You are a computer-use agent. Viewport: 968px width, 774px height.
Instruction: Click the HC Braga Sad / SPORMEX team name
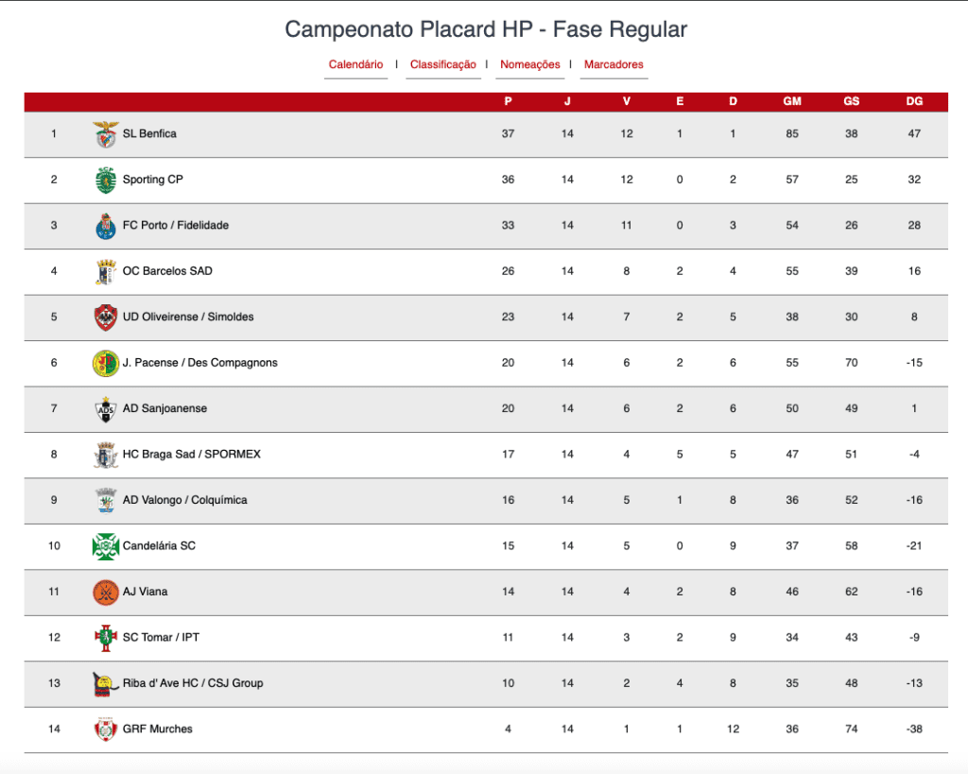191,455
